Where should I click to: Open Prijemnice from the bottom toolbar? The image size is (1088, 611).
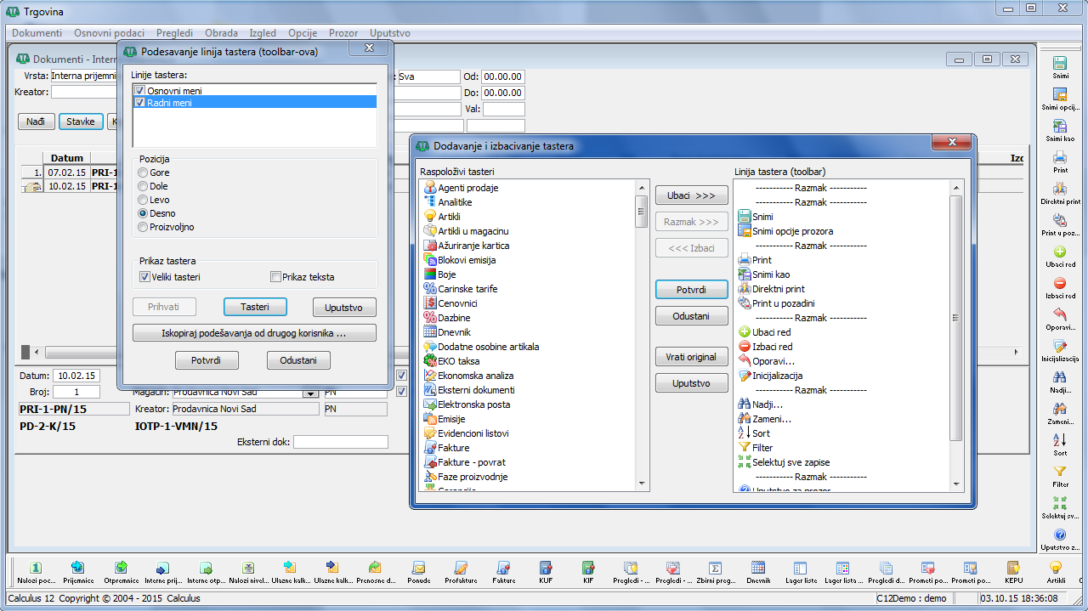(78, 568)
